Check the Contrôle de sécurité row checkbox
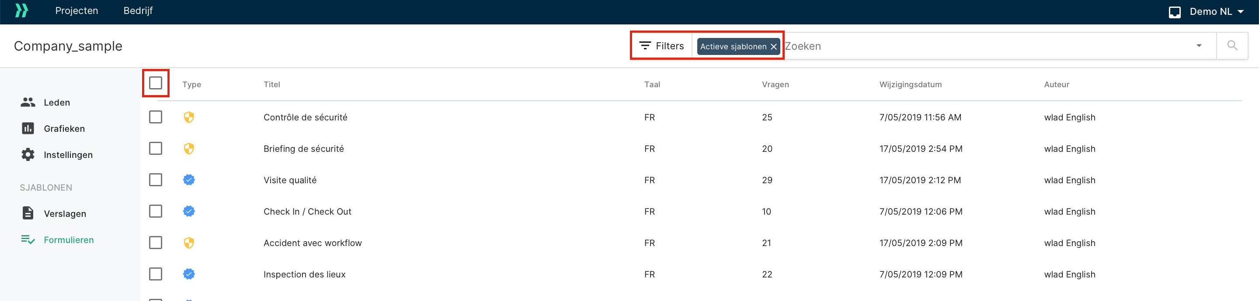The image size is (1259, 301). click(x=156, y=117)
